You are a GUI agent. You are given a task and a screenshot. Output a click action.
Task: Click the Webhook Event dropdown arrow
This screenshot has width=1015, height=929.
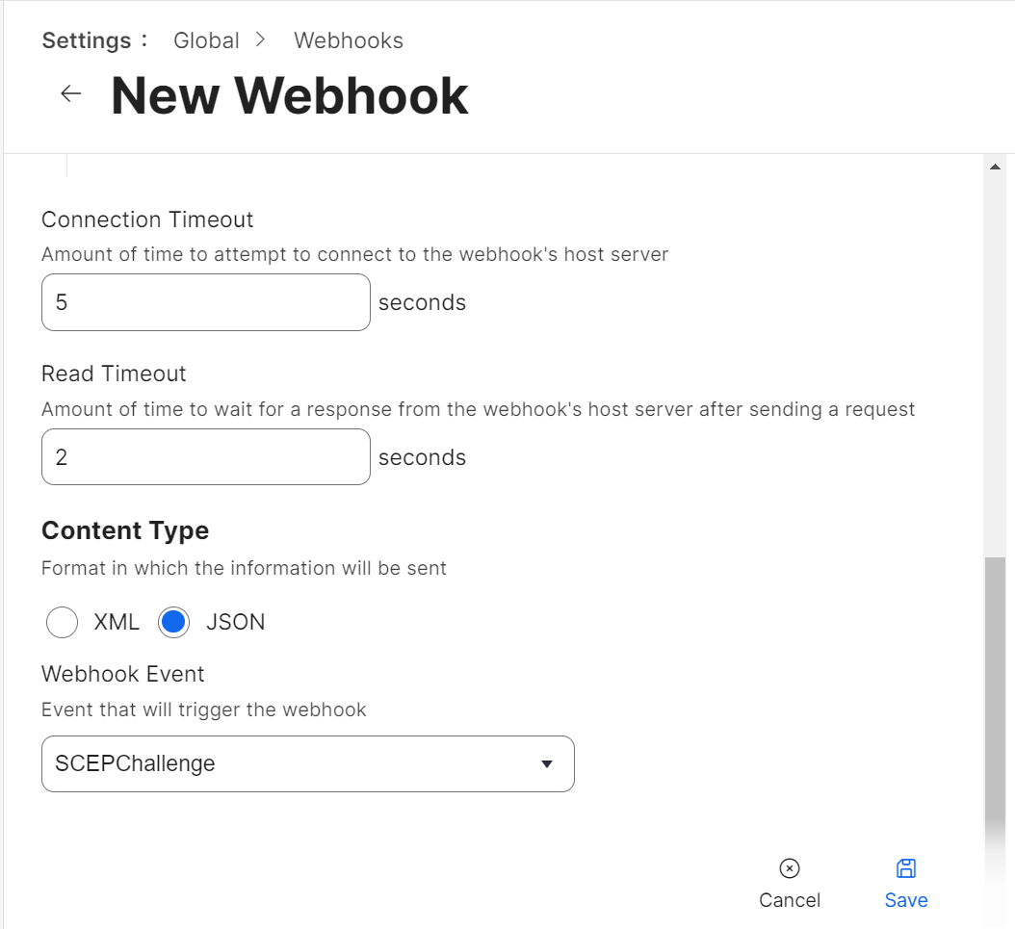click(x=547, y=764)
